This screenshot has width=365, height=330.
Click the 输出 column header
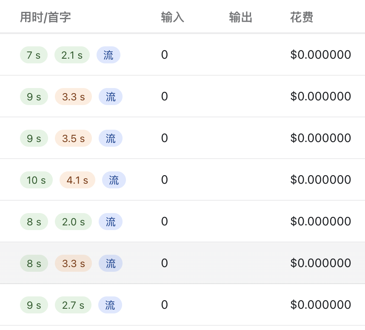click(x=240, y=17)
